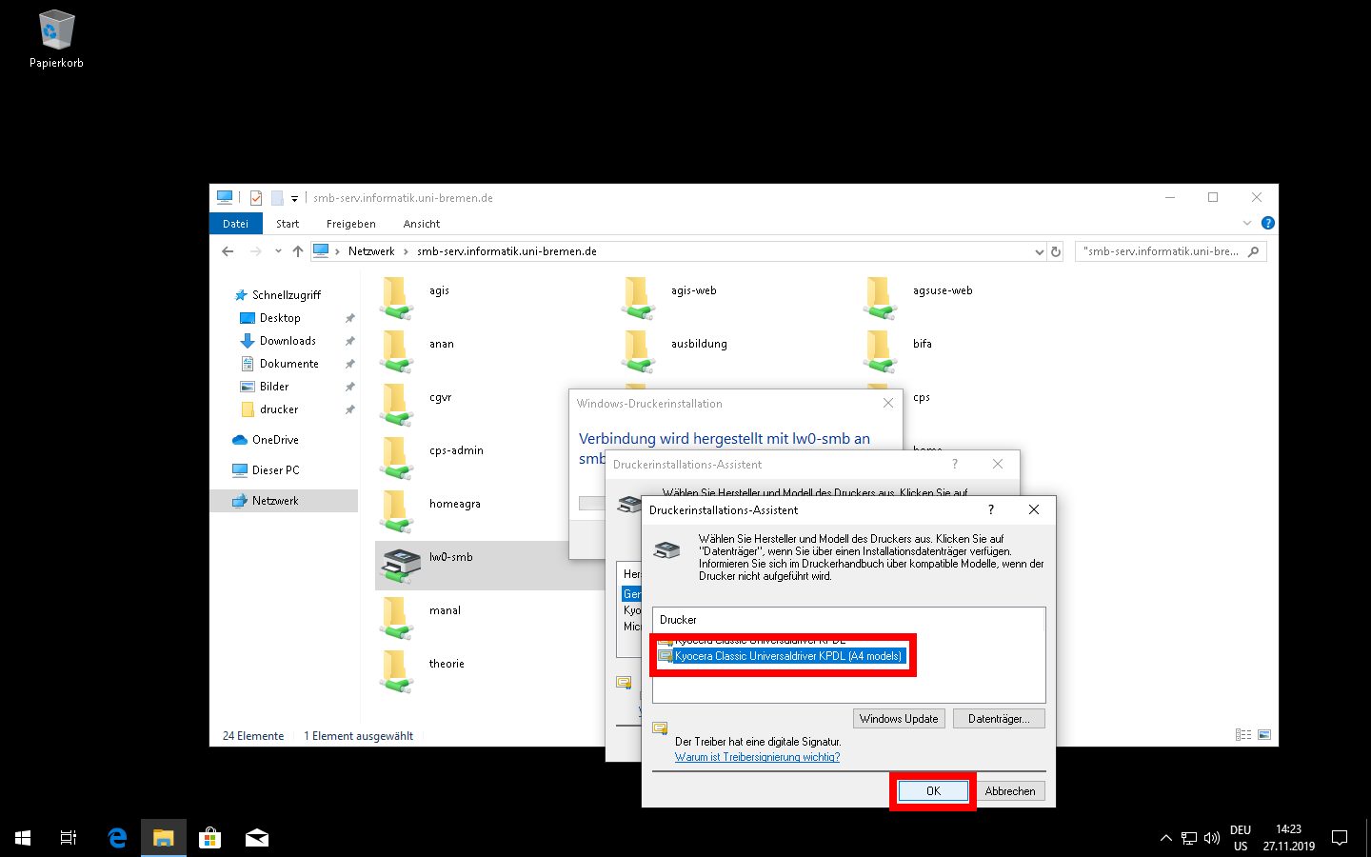This screenshot has height=857, width=1371.
Task: Click the DEU US language indicator
Action: pyautogui.click(x=1241, y=838)
